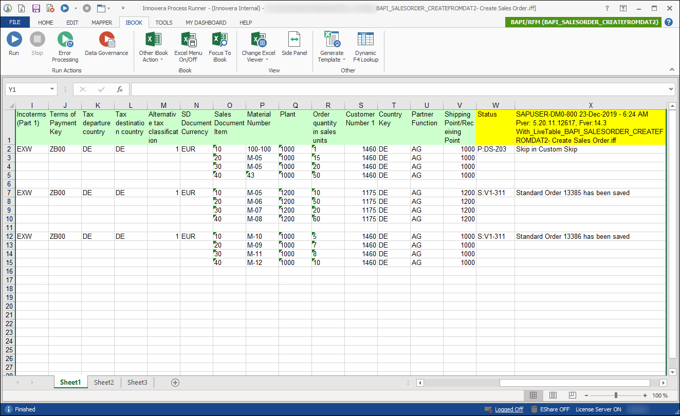680x416 pixels.
Task: Open the HELP tab
Action: [246, 23]
